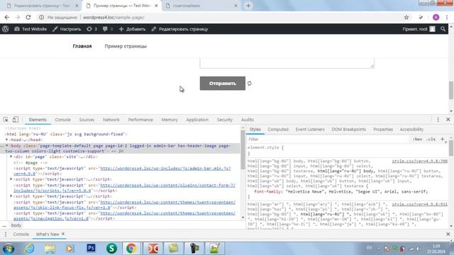This screenshot has width=454, height=255.
Task: Select the body breadcrumb in Elements panel
Action: [16, 225]
